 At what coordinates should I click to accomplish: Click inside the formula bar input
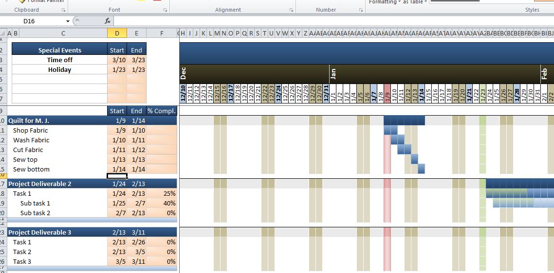[333, 21]
